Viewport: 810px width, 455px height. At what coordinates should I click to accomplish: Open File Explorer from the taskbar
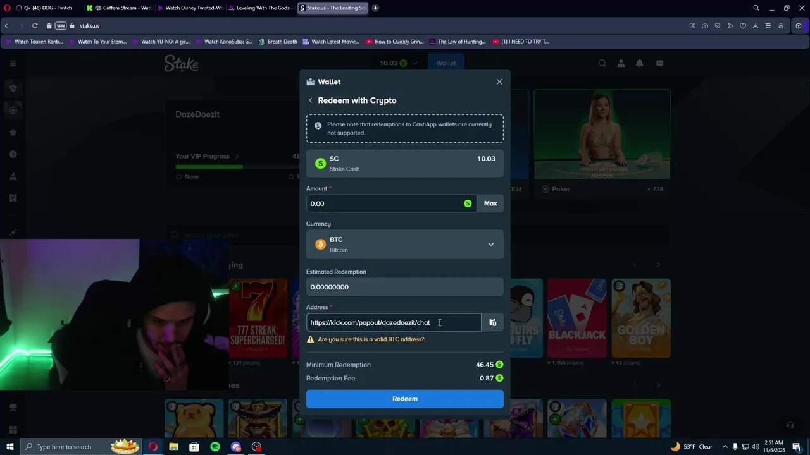tap(173, 447)
